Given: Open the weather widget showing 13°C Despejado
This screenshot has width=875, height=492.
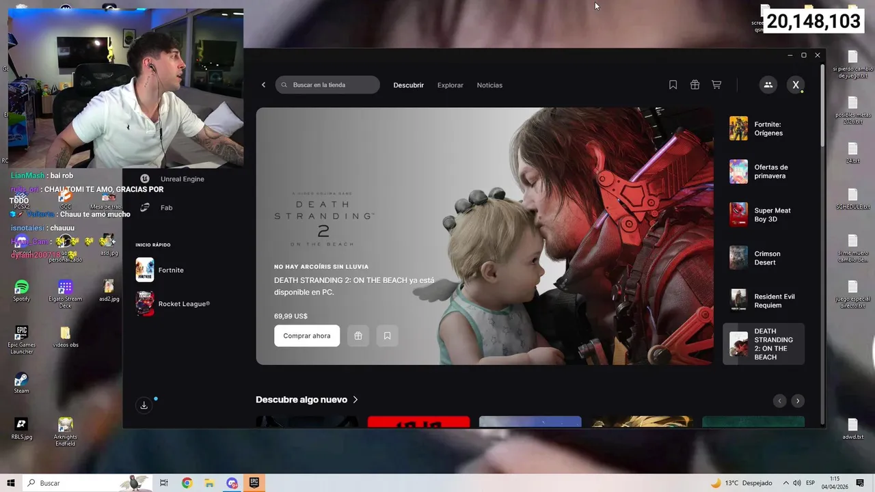Looking at the screenshot, I should tap(741, 483).
